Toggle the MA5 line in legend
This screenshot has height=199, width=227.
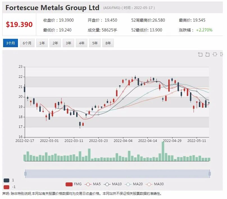point(93,184)
